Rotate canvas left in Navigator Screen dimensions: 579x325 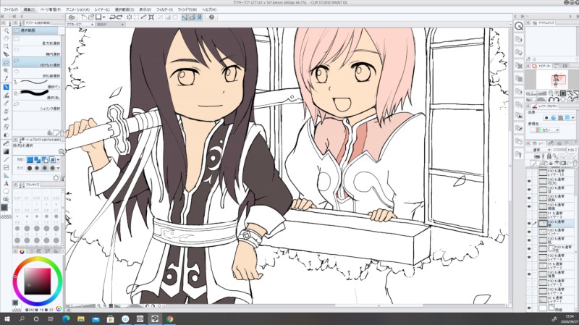click(x=551, y=100)
